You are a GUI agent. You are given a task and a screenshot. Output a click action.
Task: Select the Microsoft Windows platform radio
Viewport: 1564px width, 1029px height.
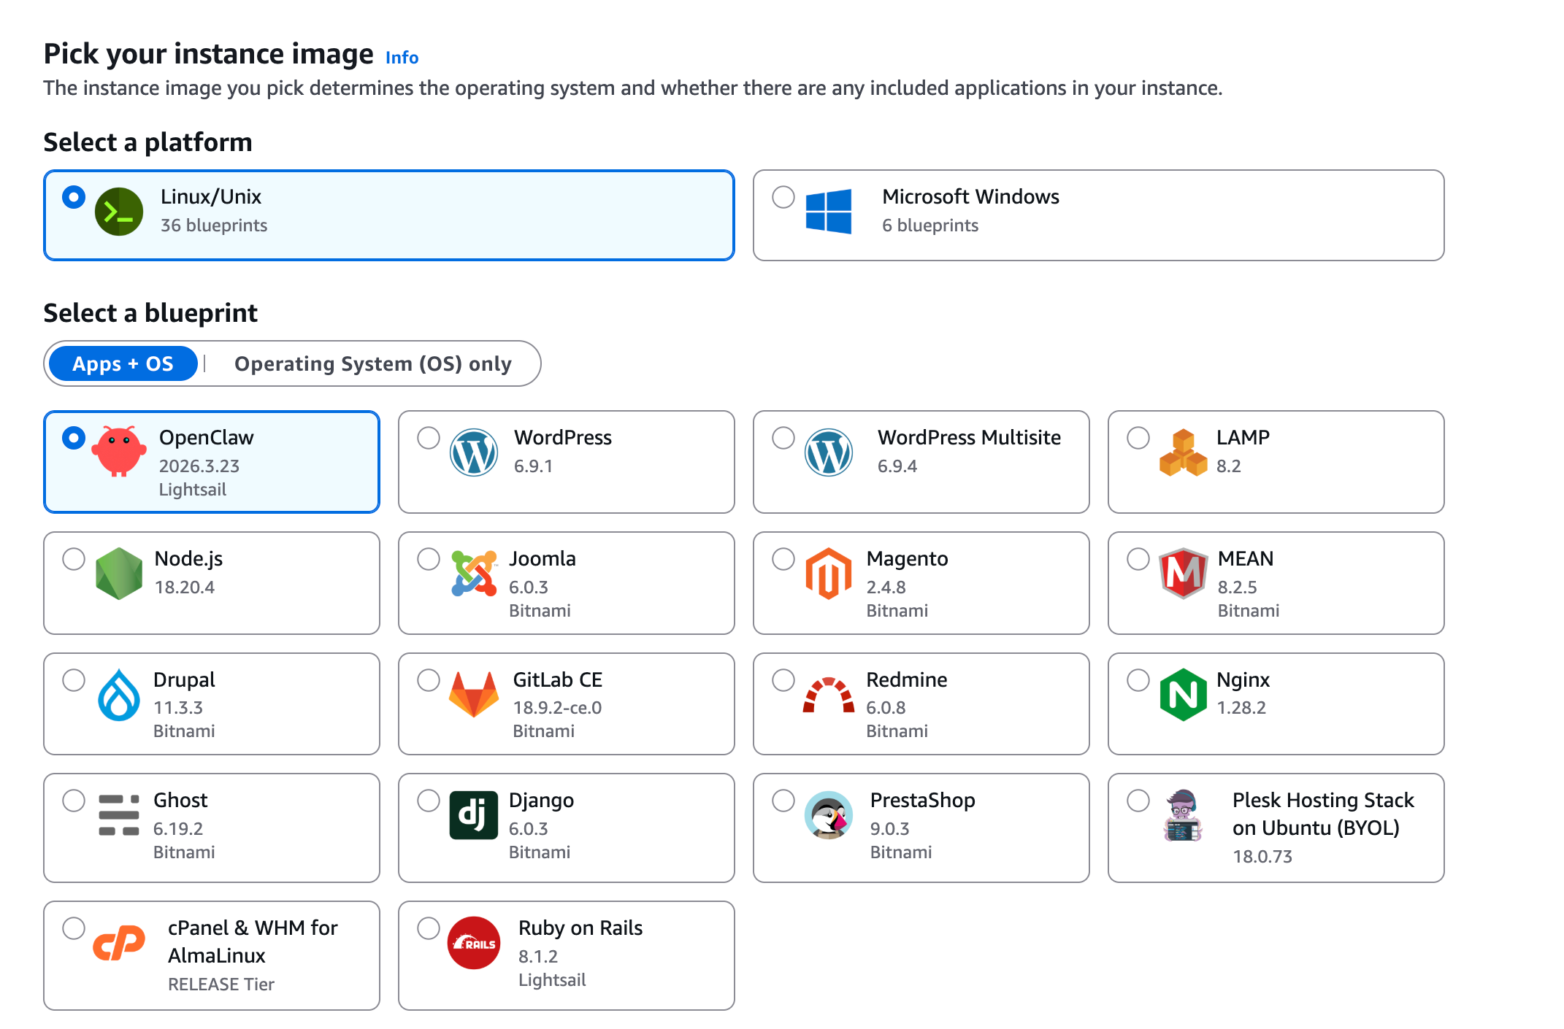click(x=783, y=197)
